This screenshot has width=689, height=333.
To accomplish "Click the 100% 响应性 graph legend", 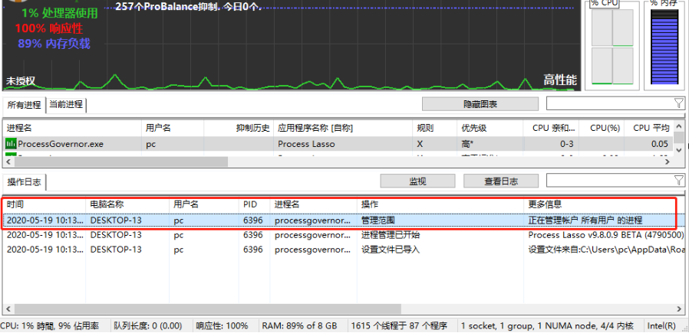I will pyautogui.click(x=49, y=28).
